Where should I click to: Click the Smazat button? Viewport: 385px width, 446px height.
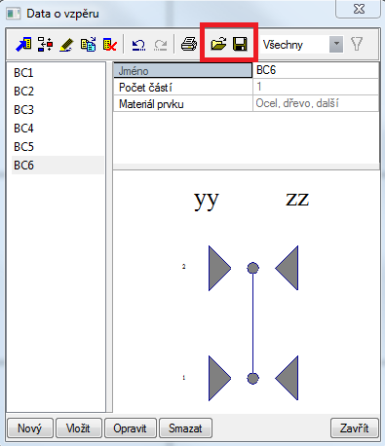(185, 428)
